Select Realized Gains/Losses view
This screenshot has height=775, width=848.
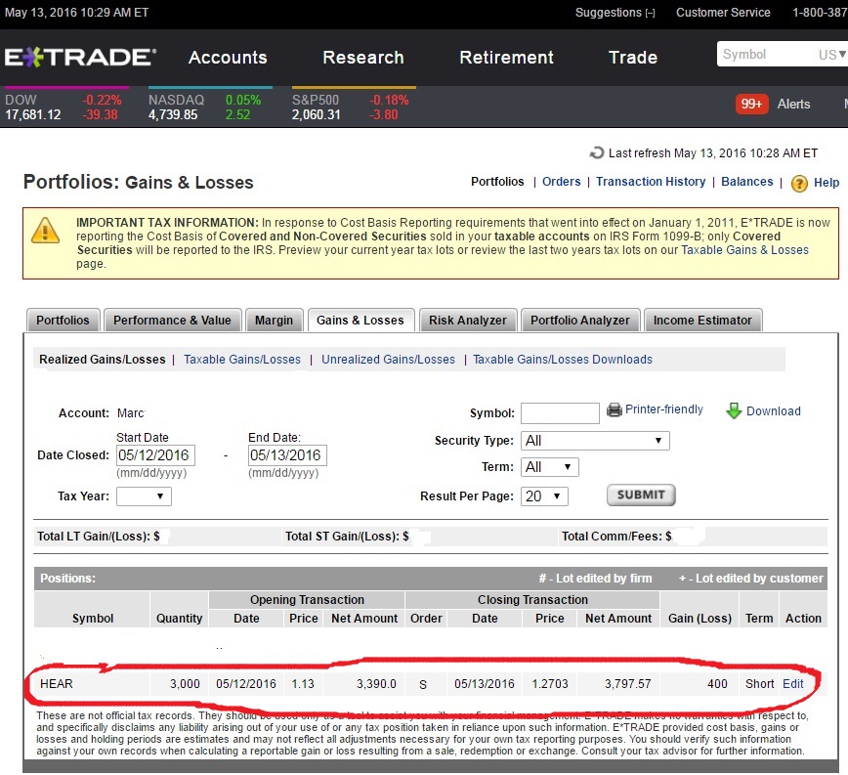click(x=103, y=360)
